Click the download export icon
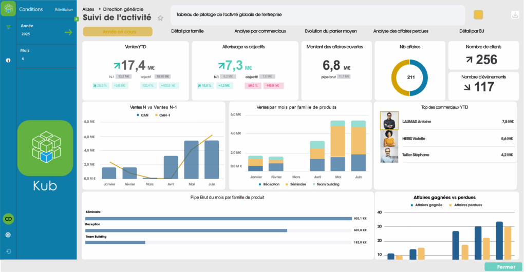Screen dimensions: 526x272 [x=515, y=15]
